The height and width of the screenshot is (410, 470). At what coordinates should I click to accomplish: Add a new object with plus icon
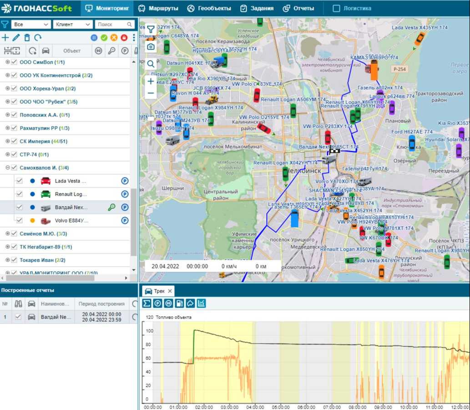tap(5, 37)
